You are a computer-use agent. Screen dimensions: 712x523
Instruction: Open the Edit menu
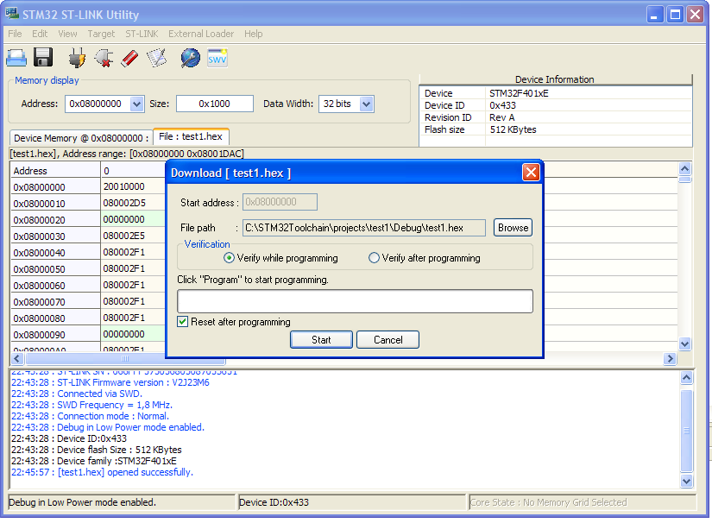pos(40,34)
